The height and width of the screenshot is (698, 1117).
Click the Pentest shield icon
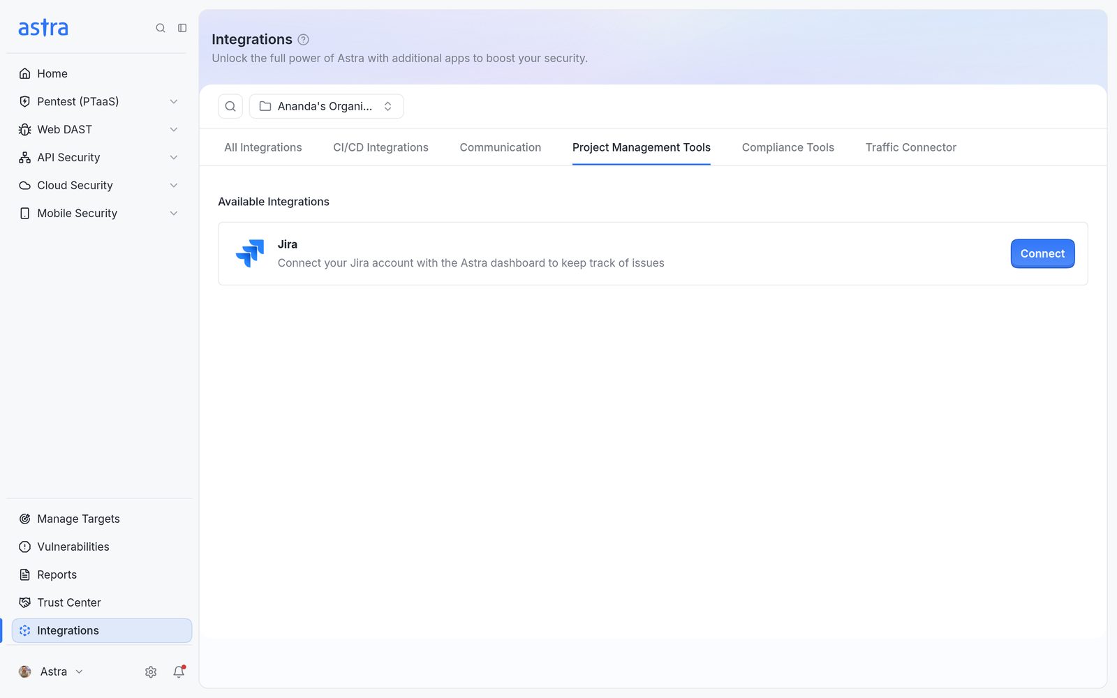tap(25, 101)
